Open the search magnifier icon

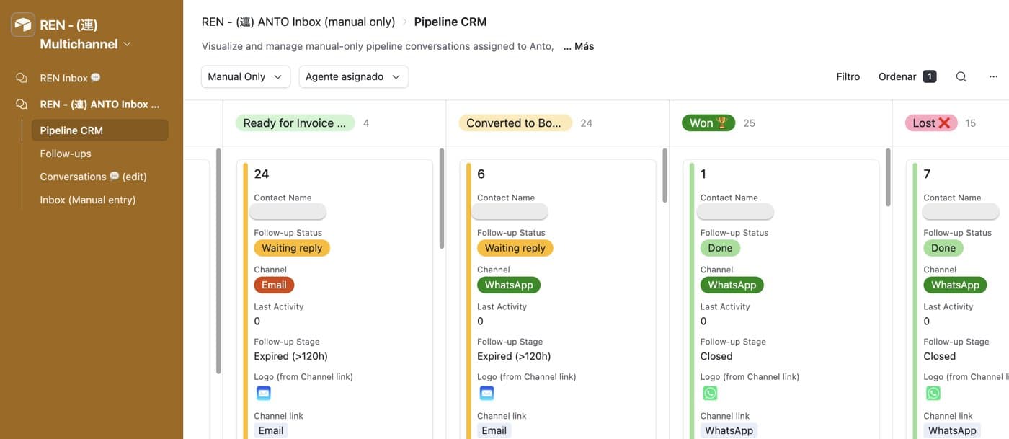(961, 76)
